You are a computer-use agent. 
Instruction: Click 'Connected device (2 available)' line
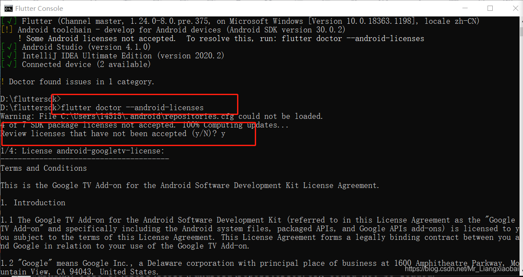76,64
